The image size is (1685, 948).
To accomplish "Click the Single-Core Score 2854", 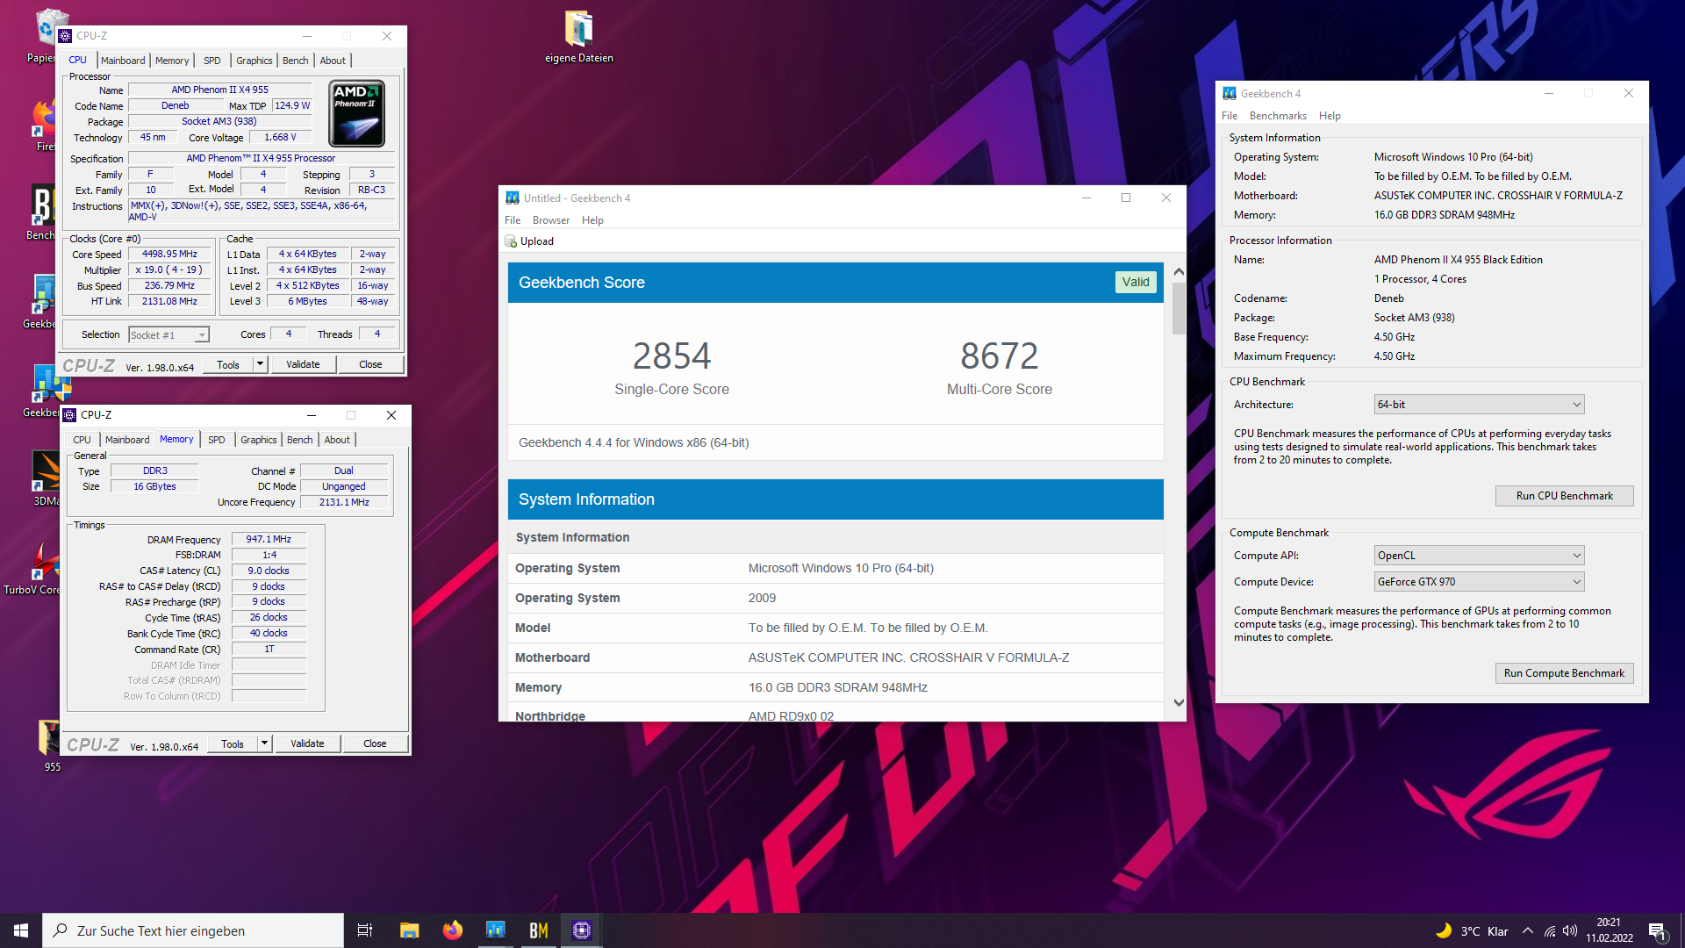I will pos(671,355).
